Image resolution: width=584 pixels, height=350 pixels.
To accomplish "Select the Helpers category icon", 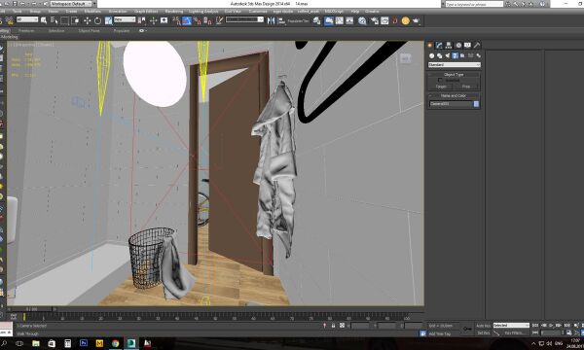I will click(x=463, y=55).
